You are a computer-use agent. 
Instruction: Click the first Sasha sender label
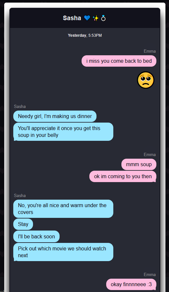pos(20,107)
